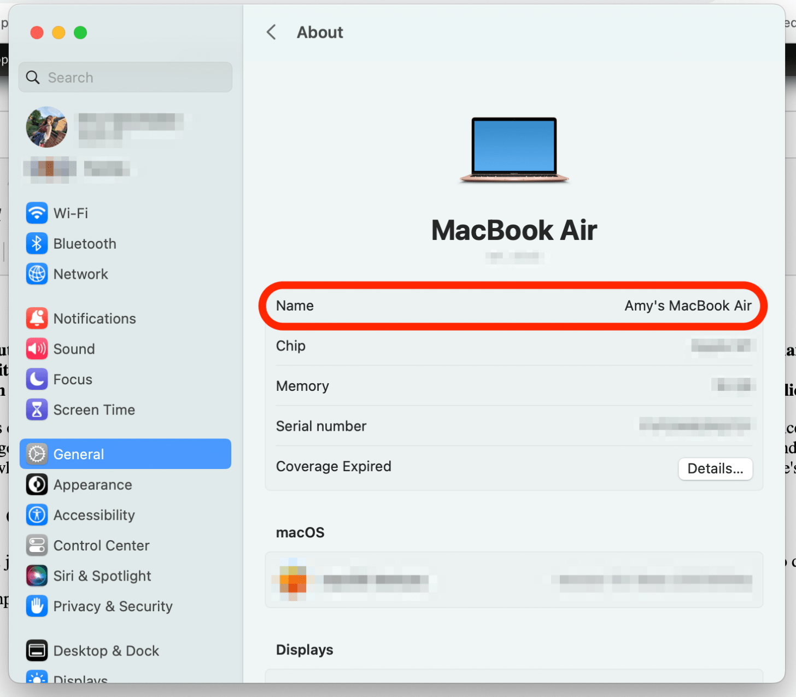Click the Details... button for coverage
This screenshot has width=796, height=697.
coord(715,468)
